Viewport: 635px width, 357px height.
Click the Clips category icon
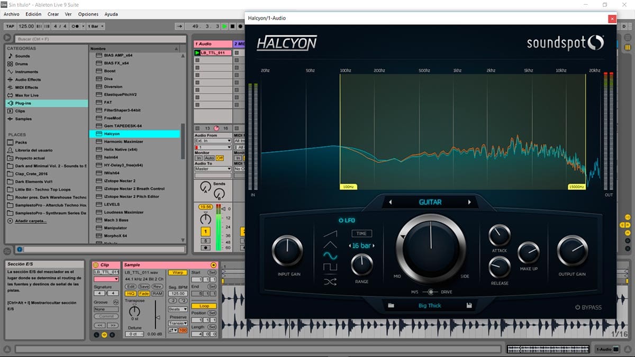(10, 112)
